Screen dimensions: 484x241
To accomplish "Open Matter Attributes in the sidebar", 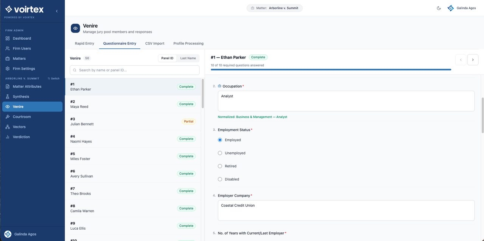I will pos(33,87).
